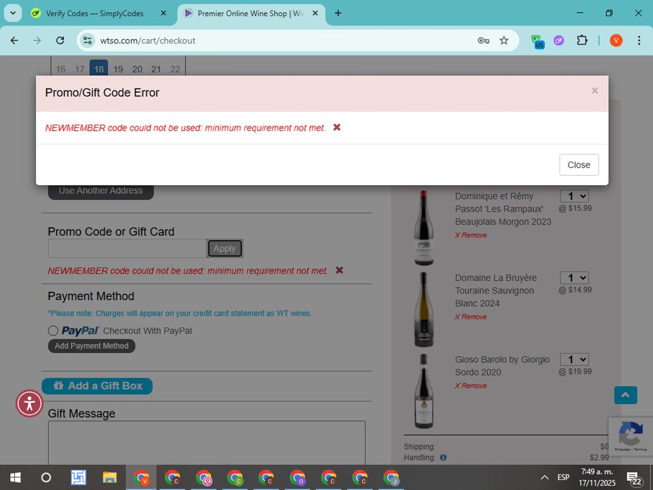
Task: Open the Windows Start menu
Action: (x=15, y=478)
